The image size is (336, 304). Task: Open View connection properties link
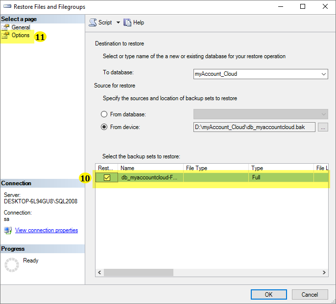(46, 230)
